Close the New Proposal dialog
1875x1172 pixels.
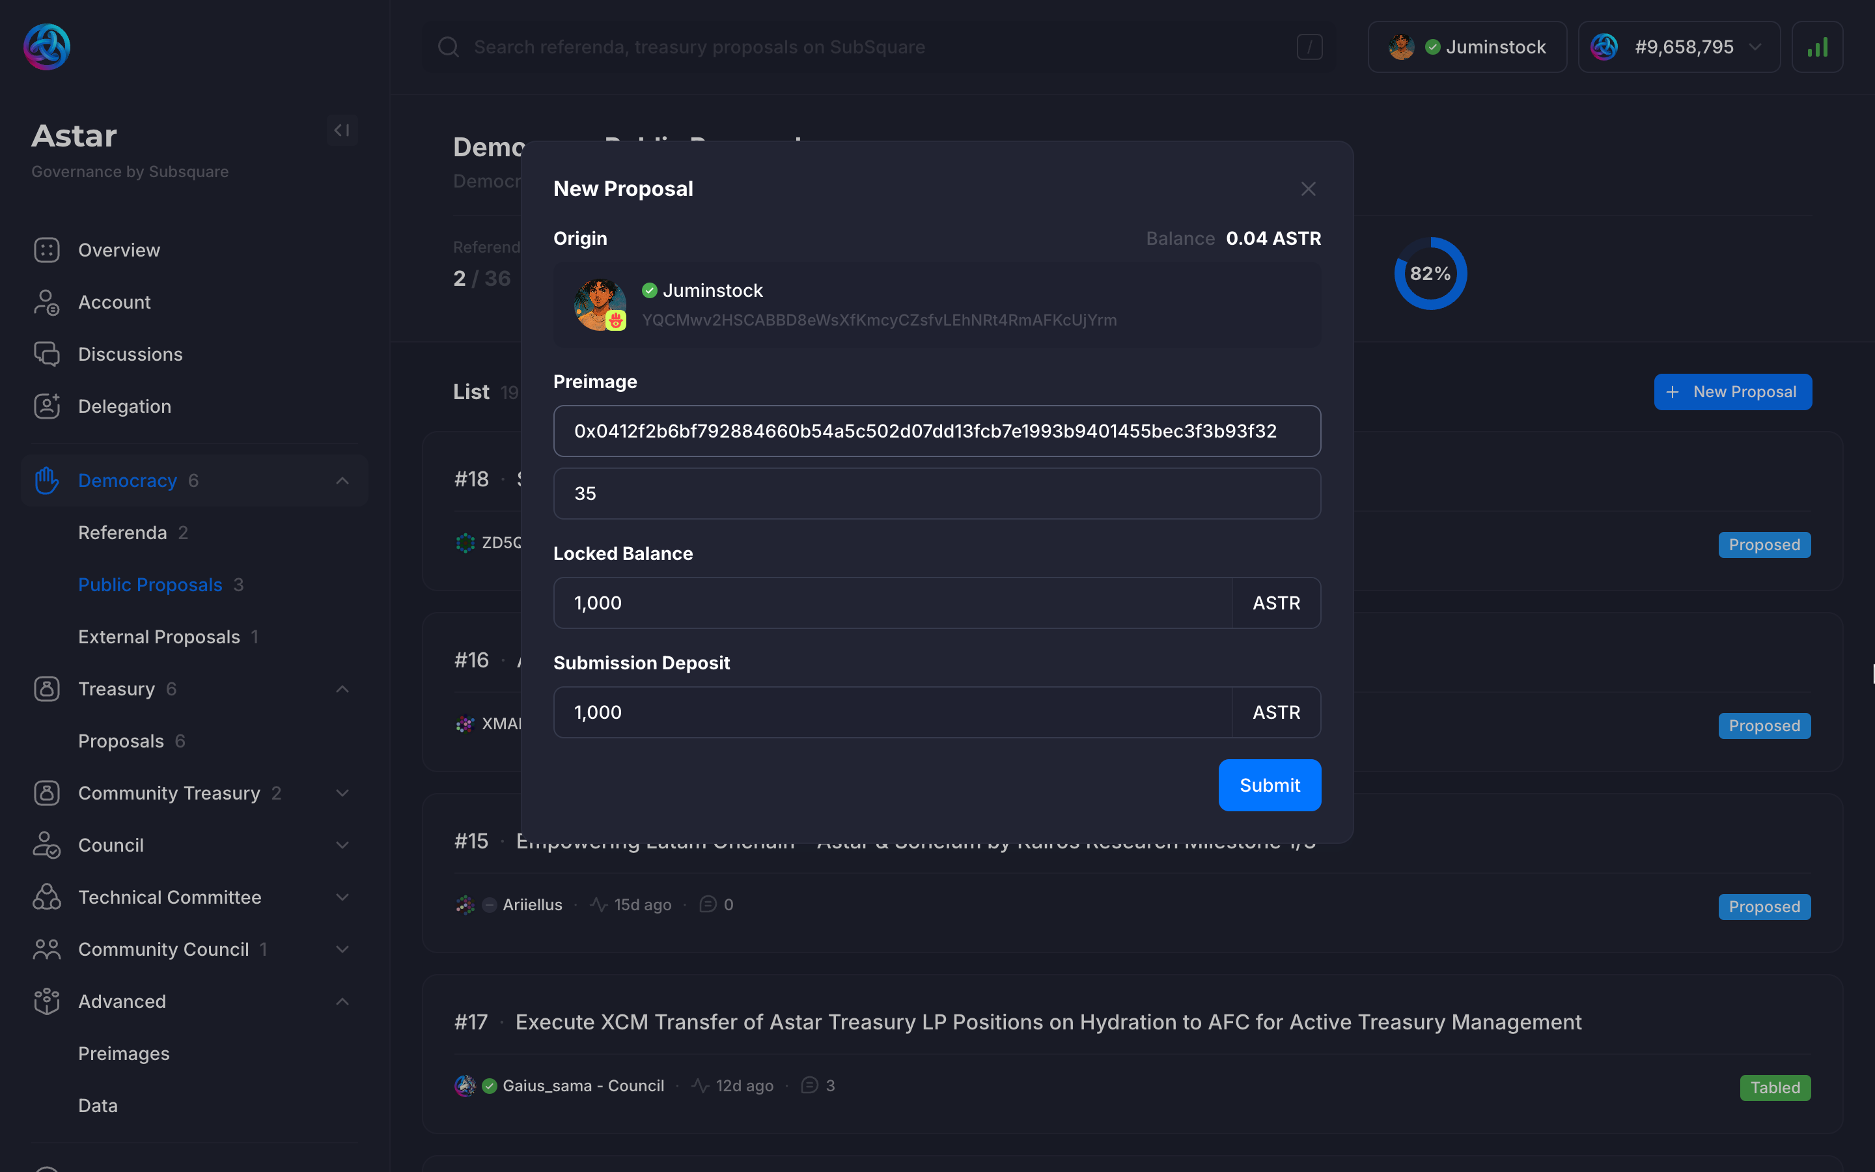pyautogui.click(x=1308, y=189)
